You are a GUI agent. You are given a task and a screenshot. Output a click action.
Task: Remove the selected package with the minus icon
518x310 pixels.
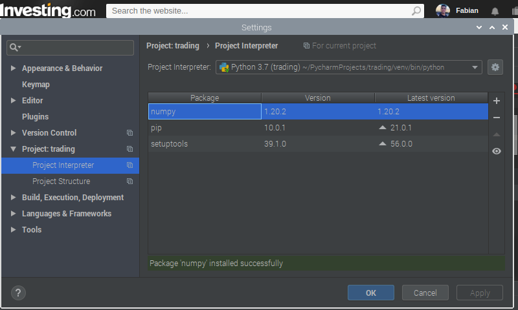pos(496,118)
